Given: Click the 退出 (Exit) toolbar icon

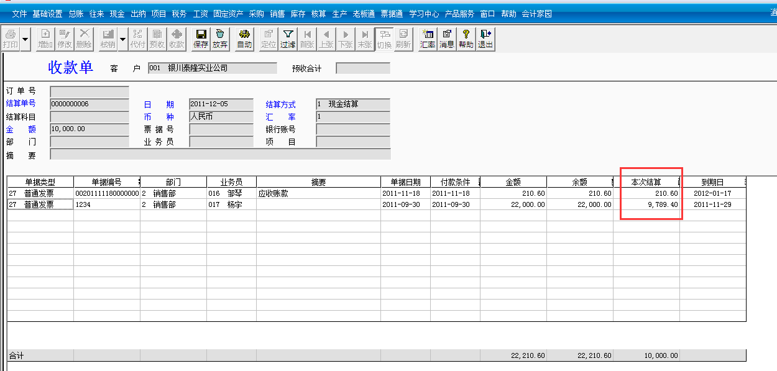Looking at the screenshot, I should click(485, 39).
